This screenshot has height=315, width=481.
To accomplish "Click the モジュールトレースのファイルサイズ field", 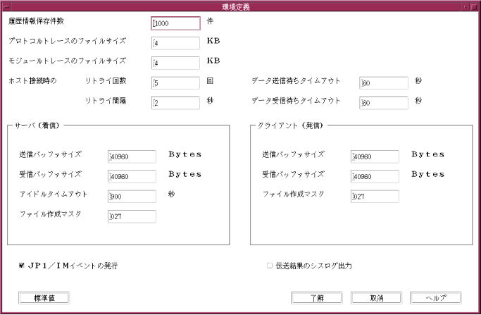I will pos(175,63).
